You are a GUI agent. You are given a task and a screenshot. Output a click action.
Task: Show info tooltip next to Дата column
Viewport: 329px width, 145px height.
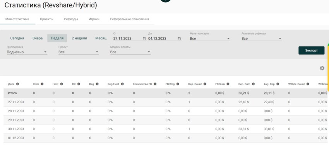click(17, 84)
